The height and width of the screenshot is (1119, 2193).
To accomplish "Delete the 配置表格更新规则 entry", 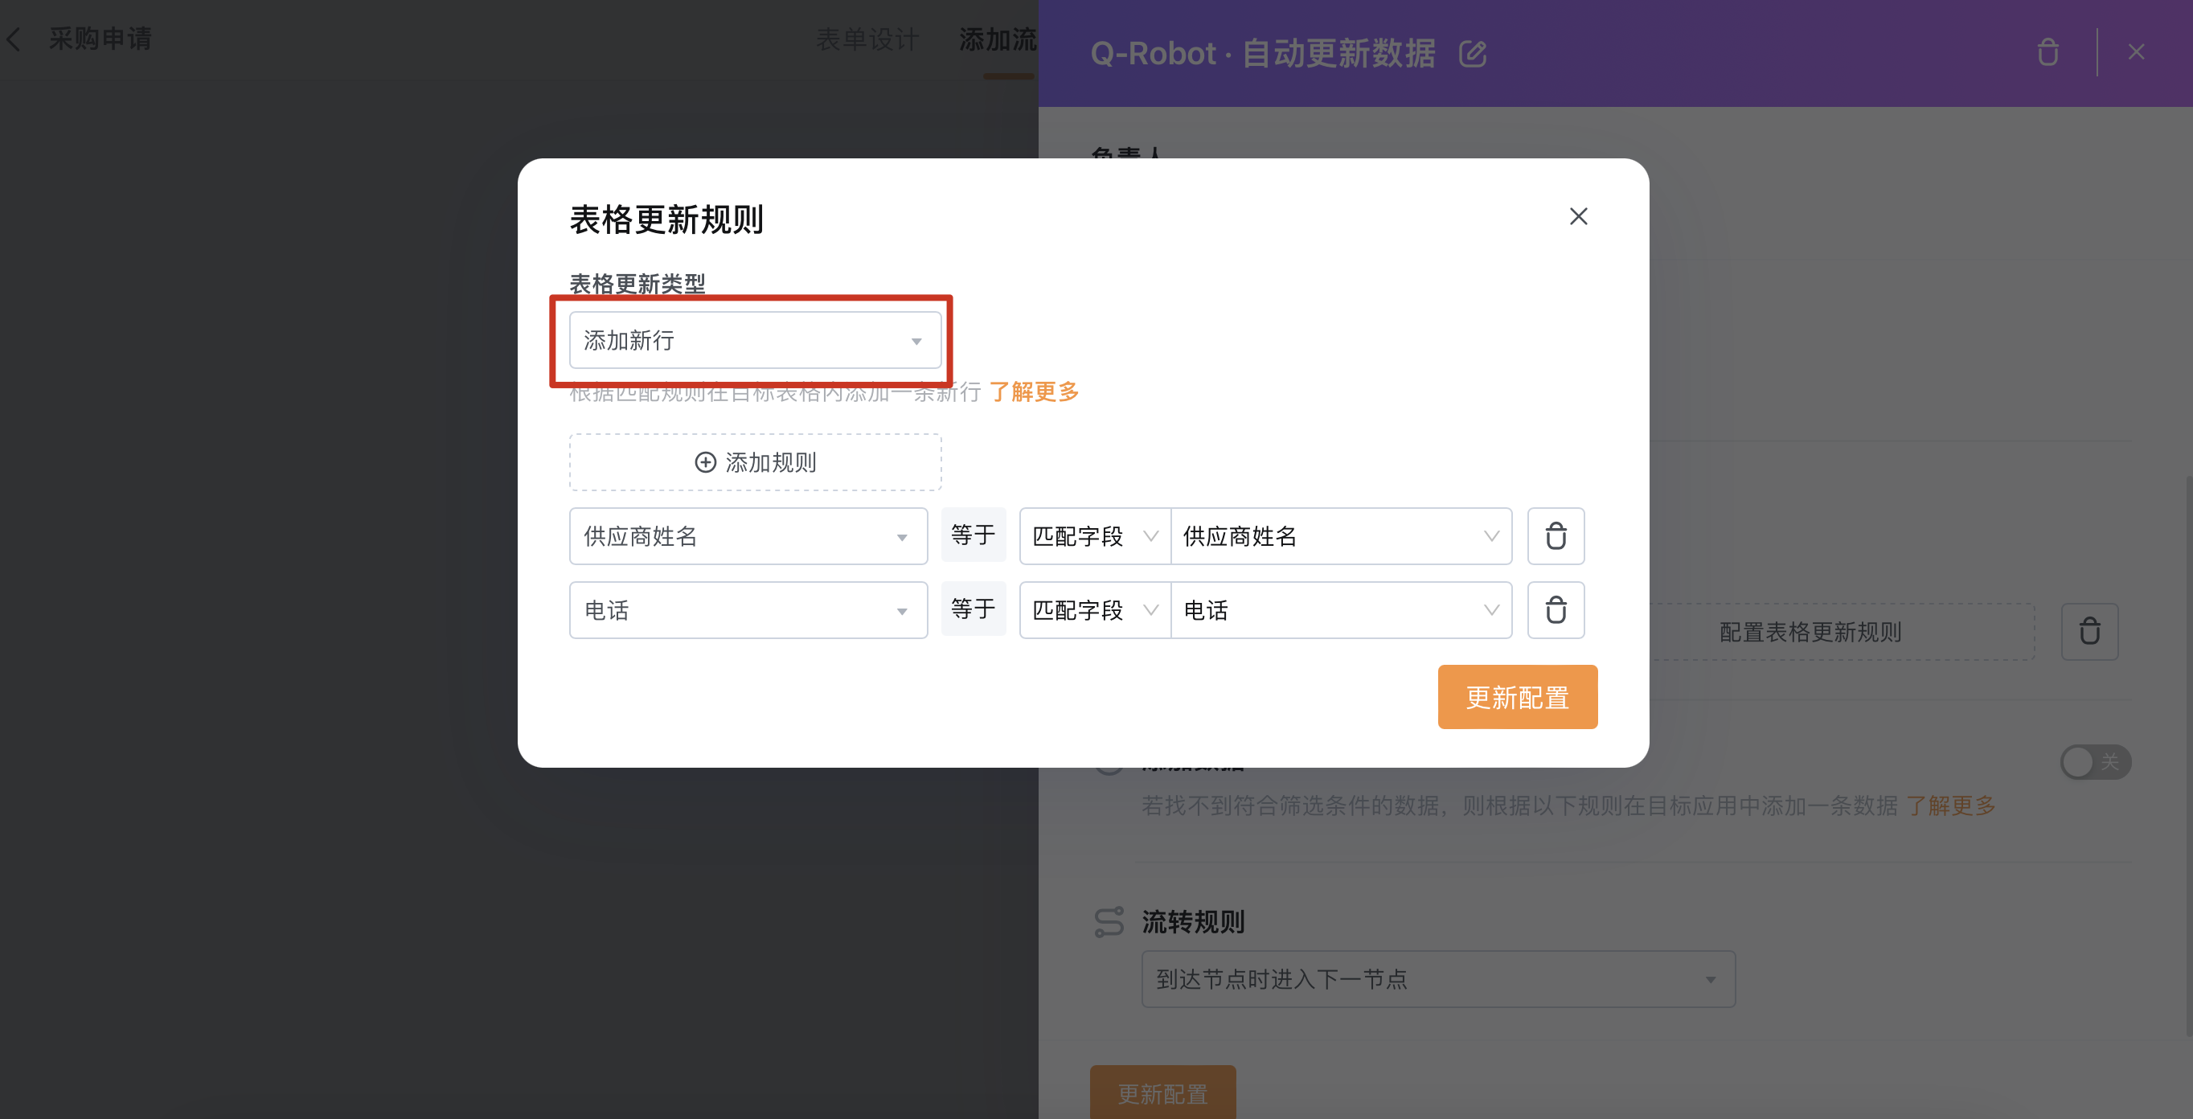I will click(x=2089, y=633).
